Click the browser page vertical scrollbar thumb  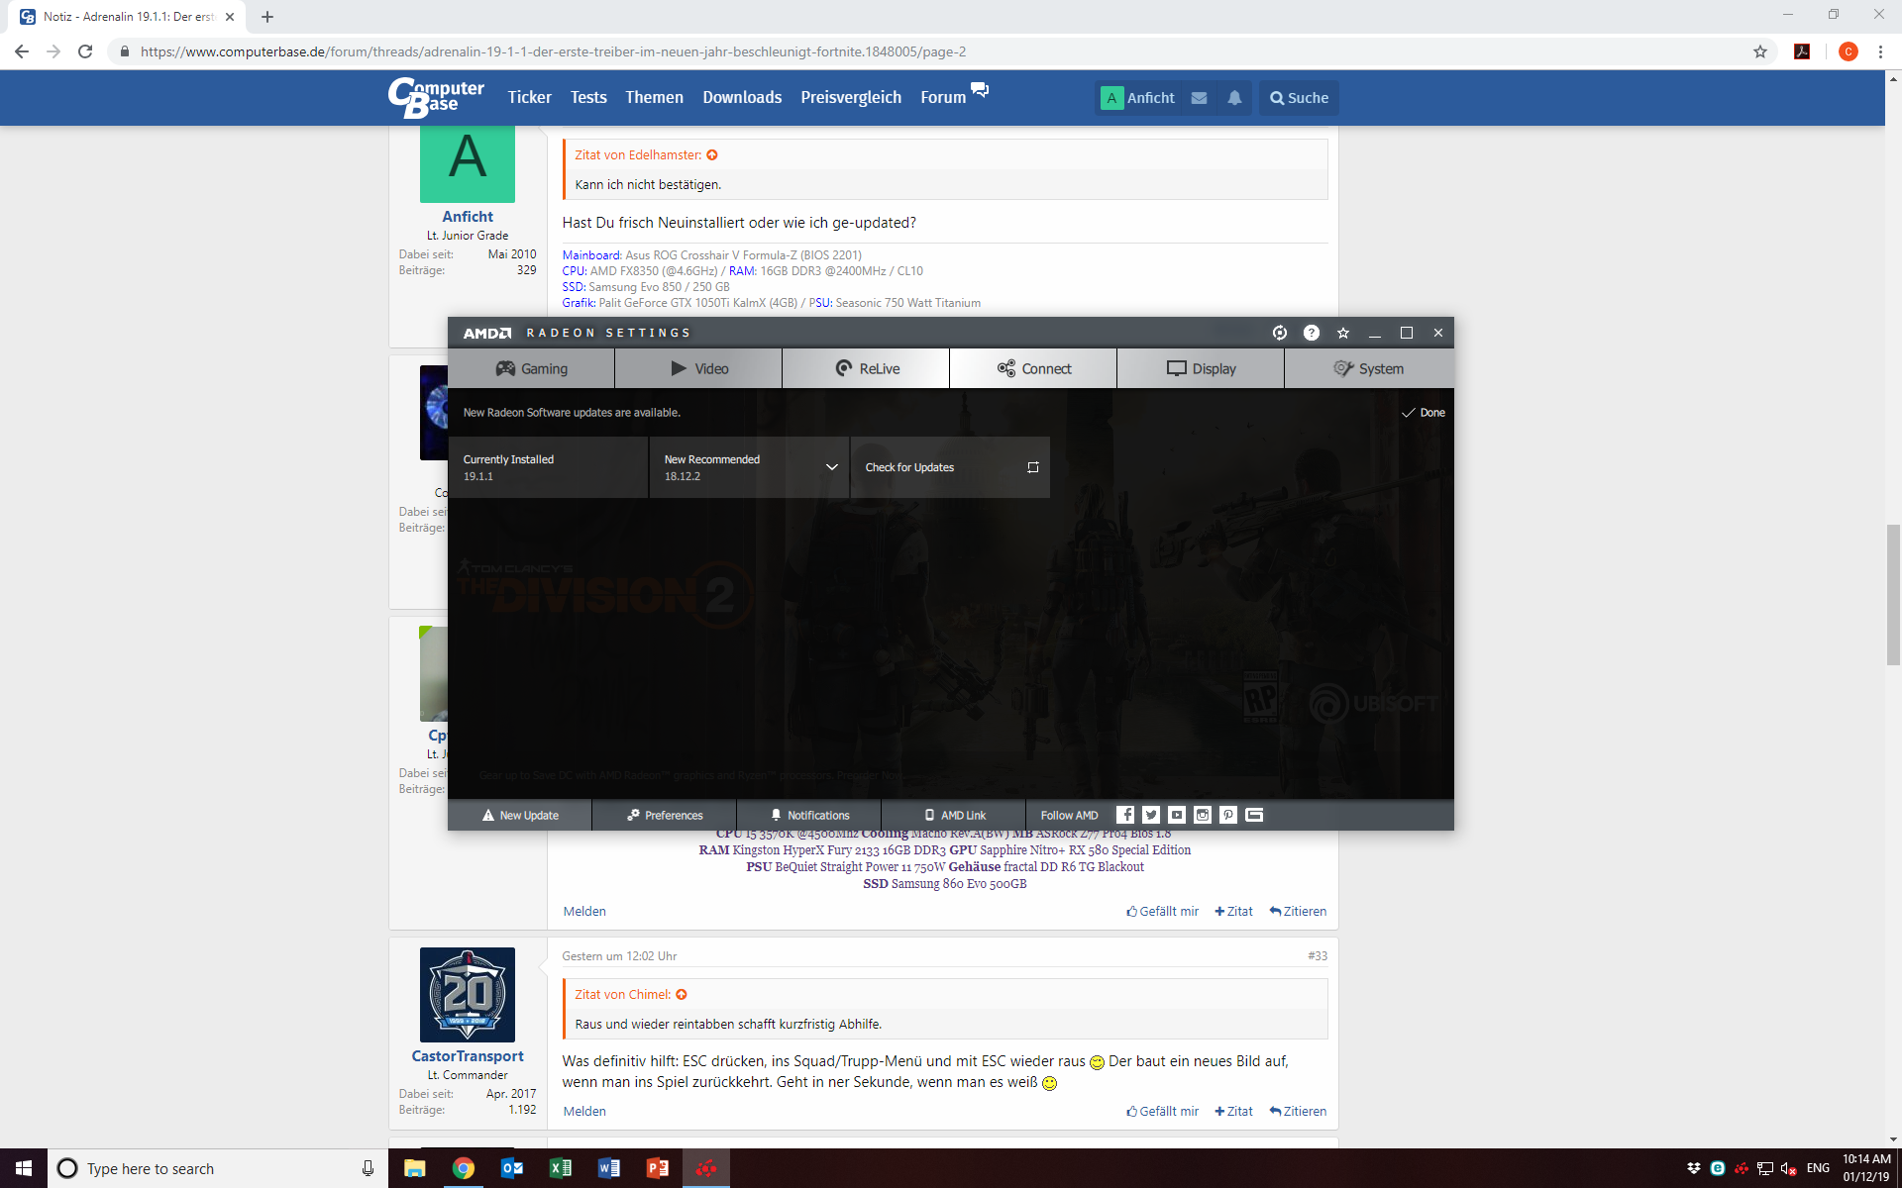[x=1893, y=594]
